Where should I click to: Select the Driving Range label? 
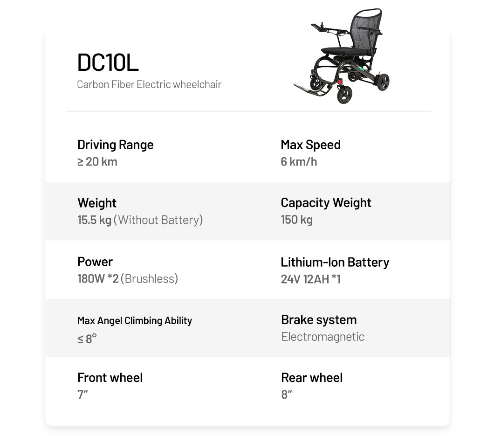(115, 145)
